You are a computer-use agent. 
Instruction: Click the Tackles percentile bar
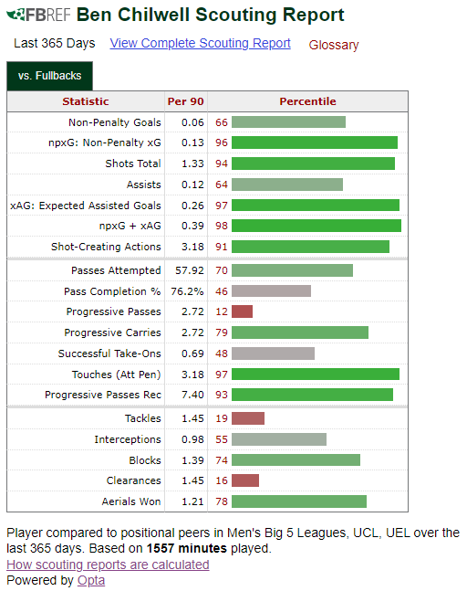pos(248,418)
